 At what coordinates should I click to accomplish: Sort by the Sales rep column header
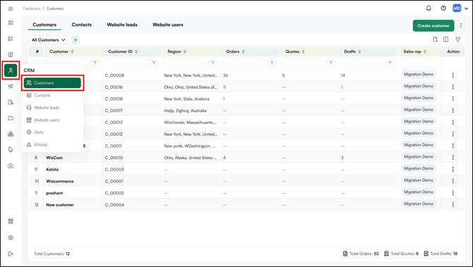click(x=415, y=51)
